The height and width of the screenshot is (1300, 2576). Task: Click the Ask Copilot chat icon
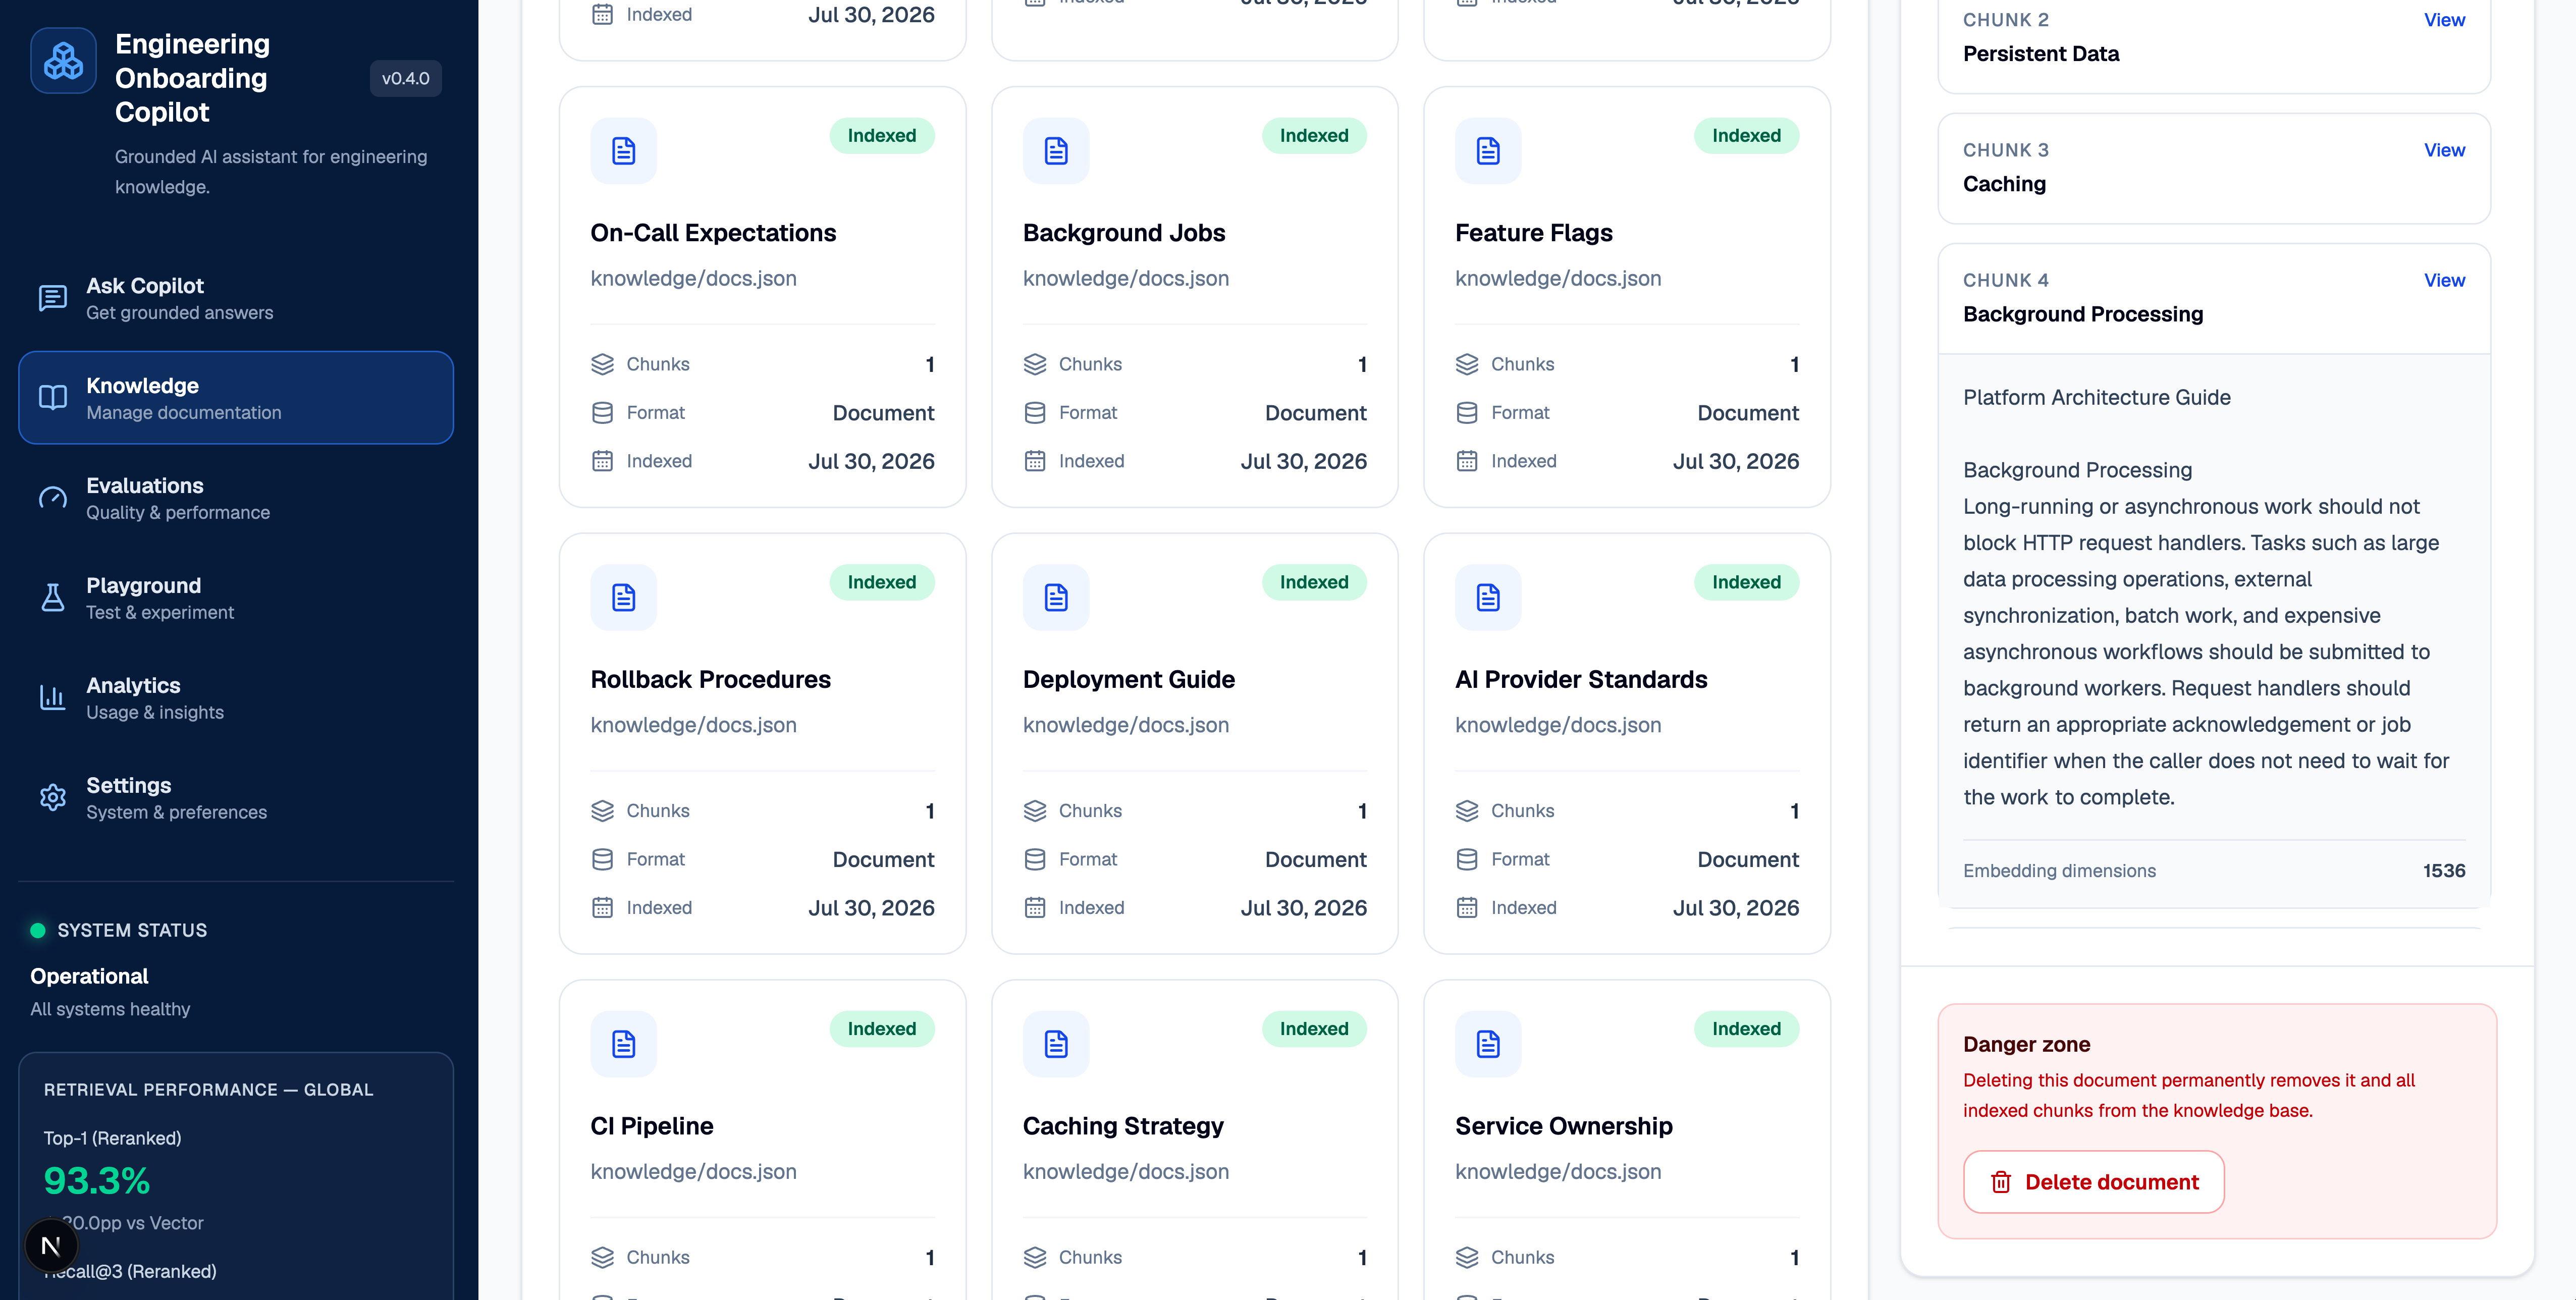click(53, 298)
